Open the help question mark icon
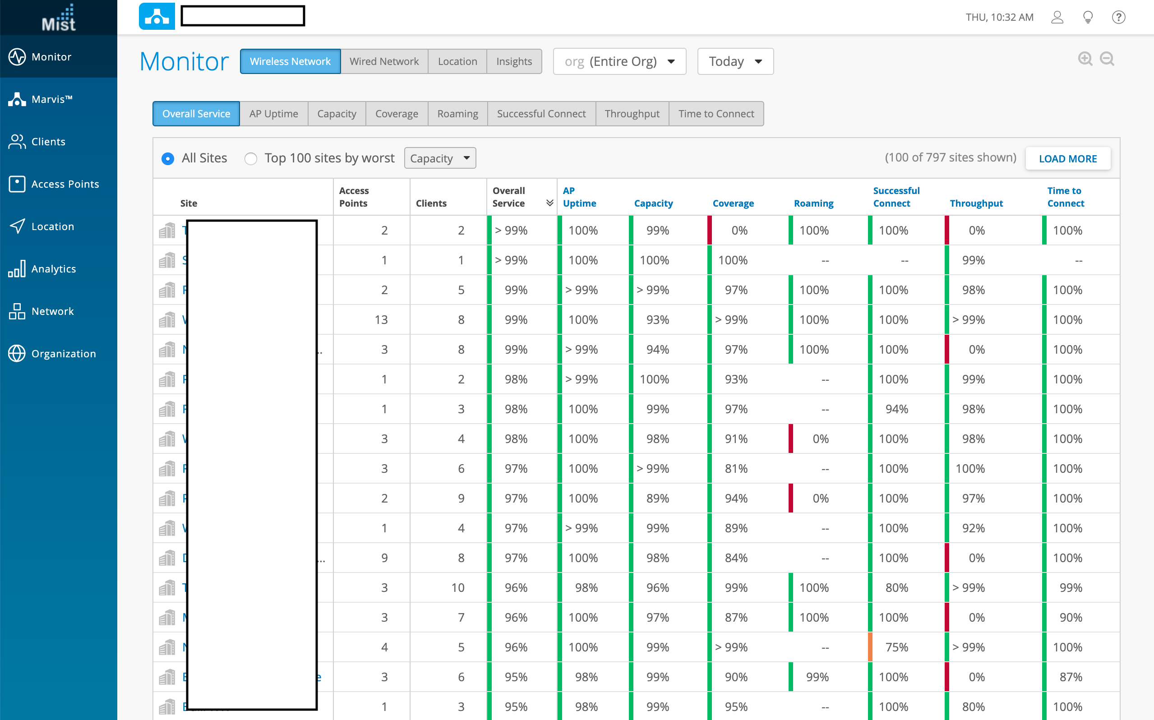 [x=1118, y=17]
